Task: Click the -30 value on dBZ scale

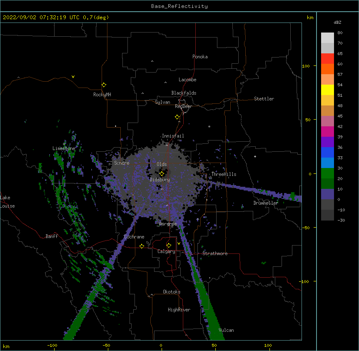Action: point(341,220)
